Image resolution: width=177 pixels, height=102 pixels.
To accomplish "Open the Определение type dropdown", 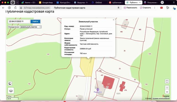I will (x=31, y=27).
